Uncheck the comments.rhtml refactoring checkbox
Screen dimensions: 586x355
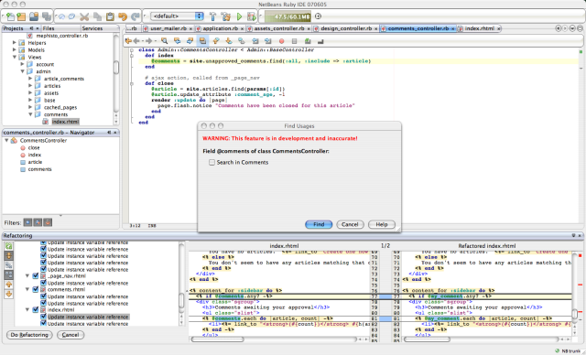[36, 289]
